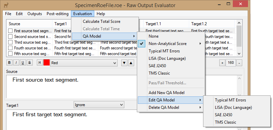Decrease font size with minus button

[239, 63]
